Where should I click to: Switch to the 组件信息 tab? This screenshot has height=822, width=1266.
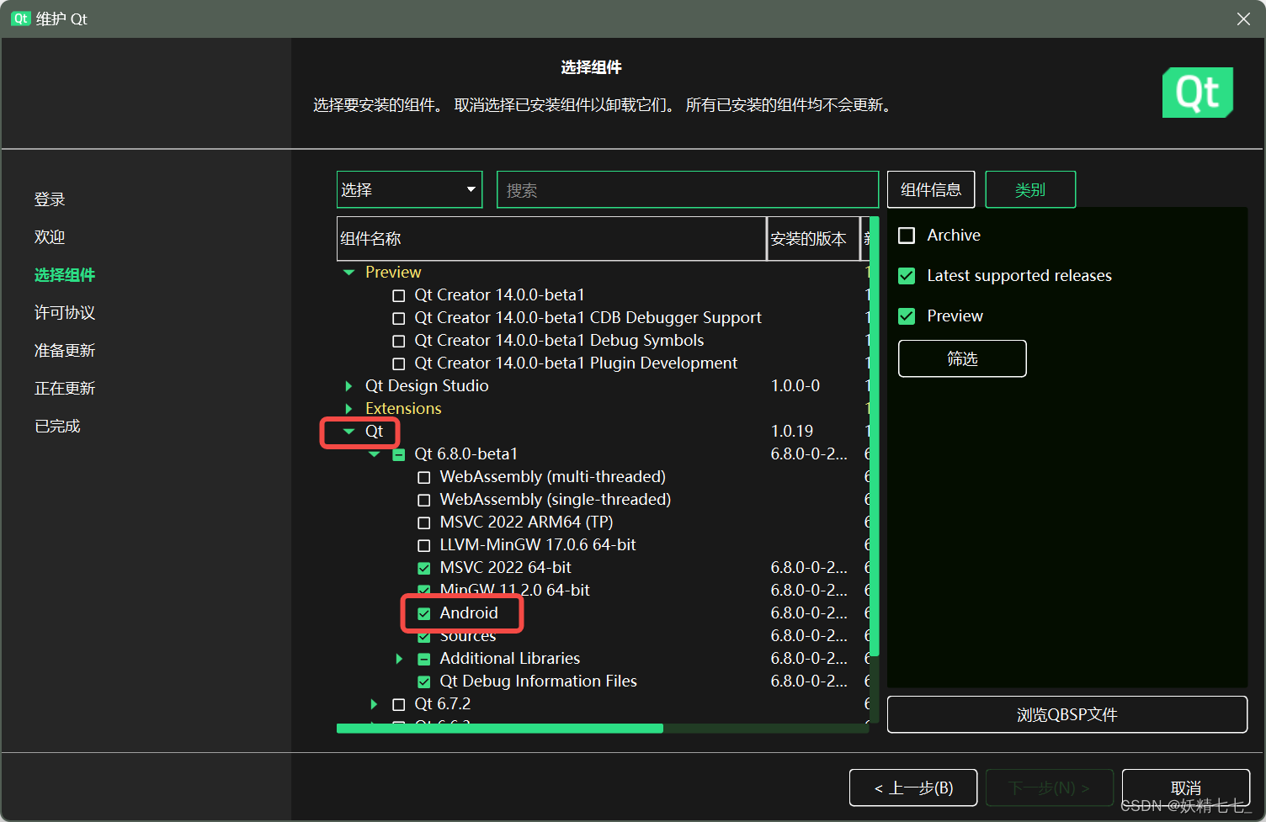pyautogui.click(x=931, y=189)
